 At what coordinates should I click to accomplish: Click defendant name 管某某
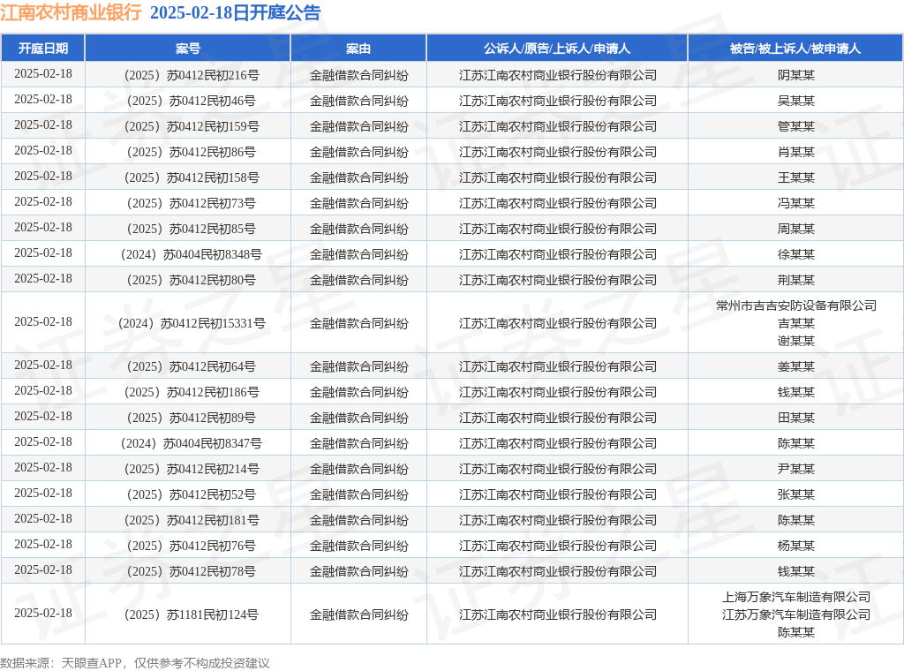pyautogui.click(x=795, y=126)
